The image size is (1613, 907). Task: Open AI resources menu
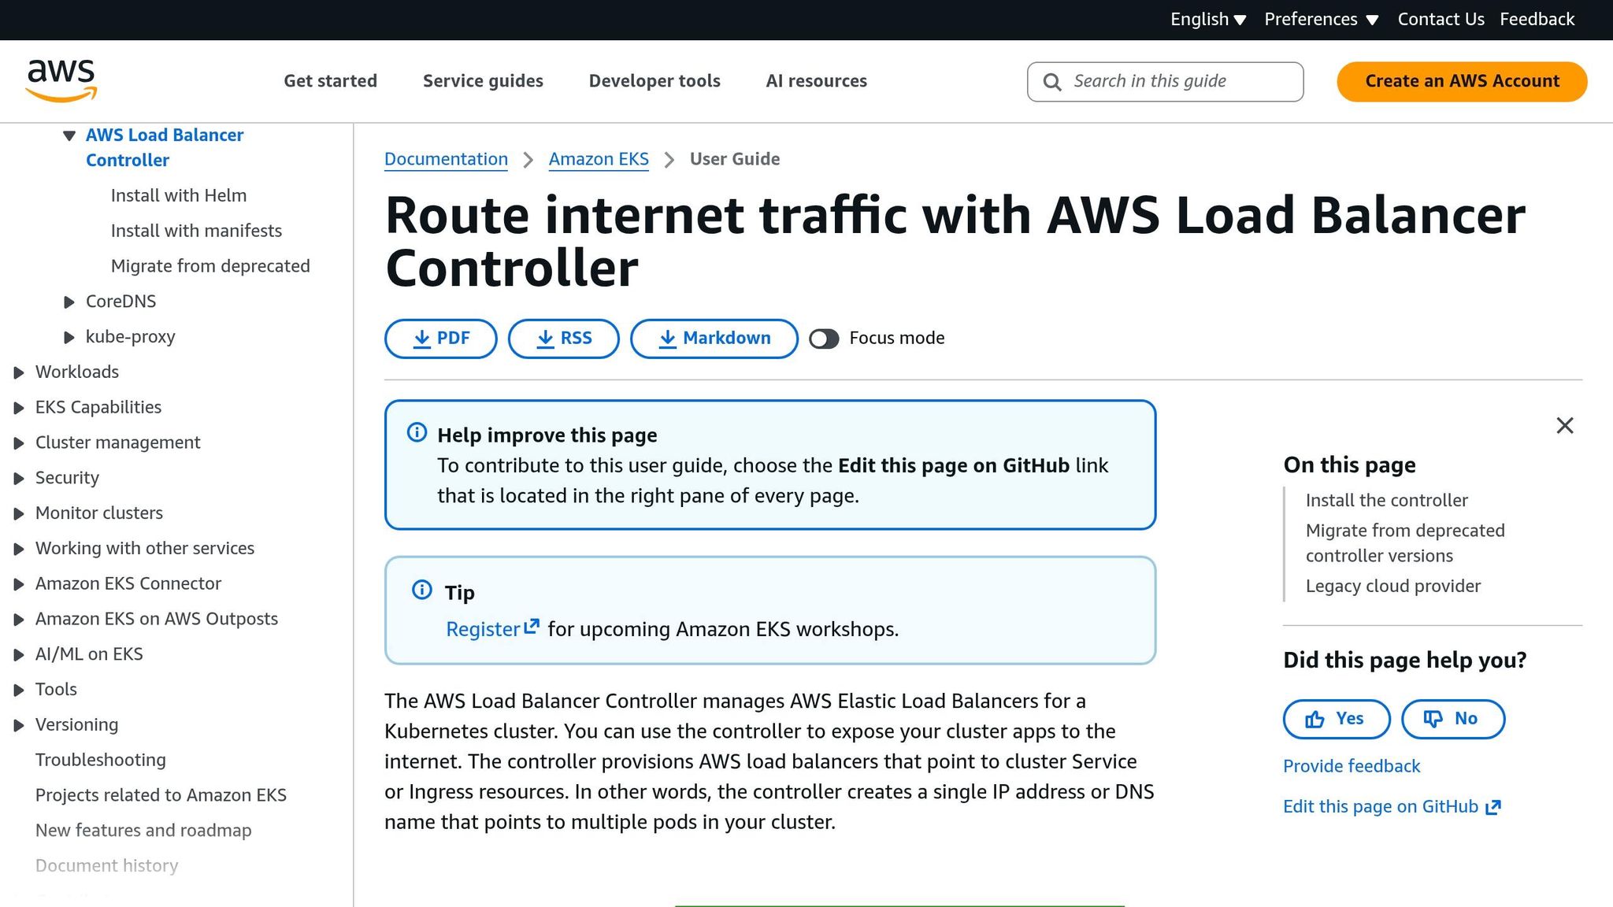[816, 81]
